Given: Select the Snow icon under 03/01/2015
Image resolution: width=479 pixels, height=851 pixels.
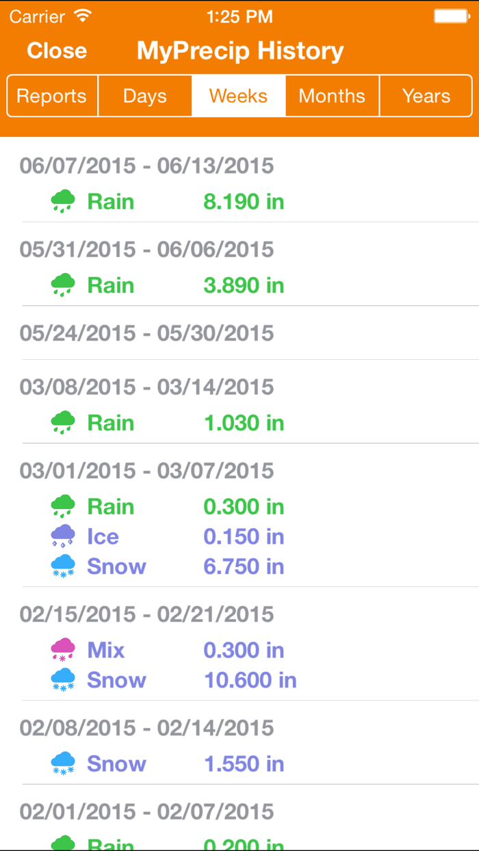Looking at the screenshot, I should point(62,566).
